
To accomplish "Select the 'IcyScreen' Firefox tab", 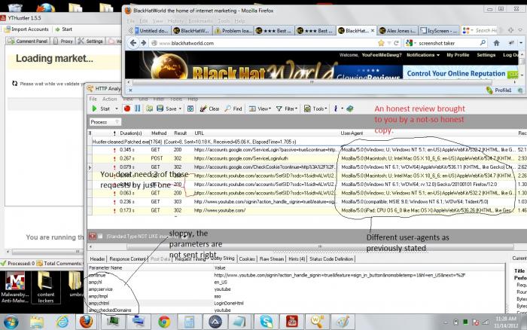I will [439, 31].
